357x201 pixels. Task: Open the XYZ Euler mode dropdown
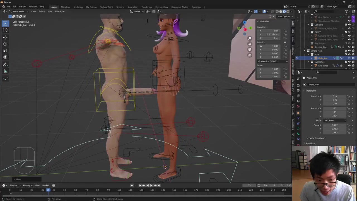(x=335, y=121)
